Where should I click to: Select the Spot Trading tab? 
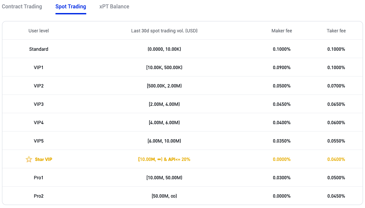71,7
